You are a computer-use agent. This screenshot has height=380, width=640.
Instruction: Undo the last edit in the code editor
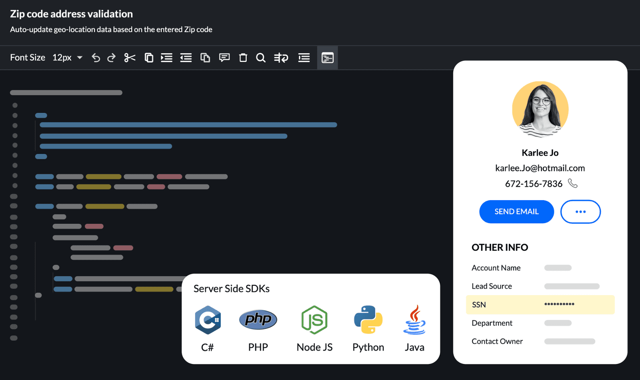96,58
